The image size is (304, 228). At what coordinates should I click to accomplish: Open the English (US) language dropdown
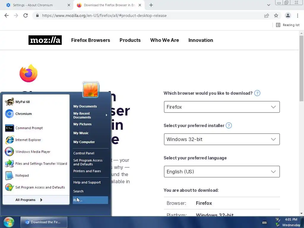point(222,172)
